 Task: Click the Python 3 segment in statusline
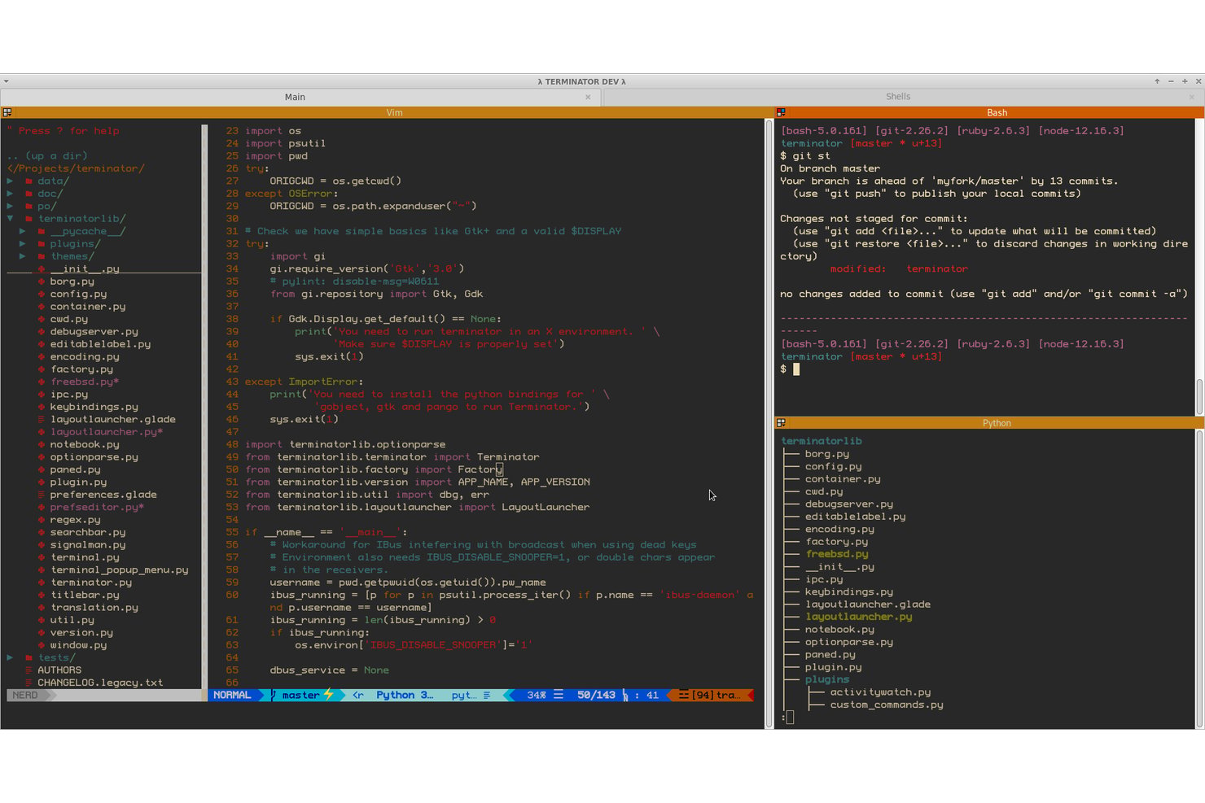pyautogui.click(x=405, y=695)
